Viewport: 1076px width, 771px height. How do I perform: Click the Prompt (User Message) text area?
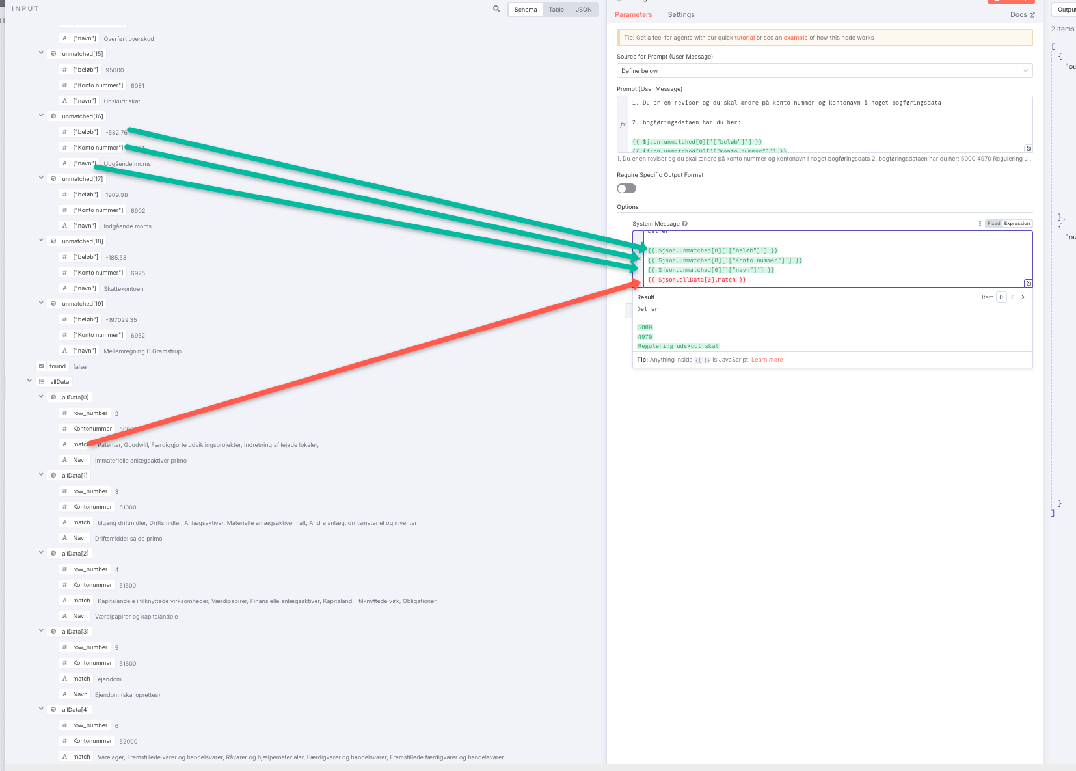(831, 124)
